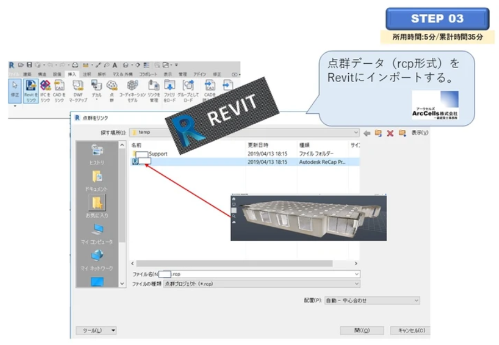Expand the panel arrow below the 修正 tool
This screenshot has width=499, height=345.
tap(15, 106)
